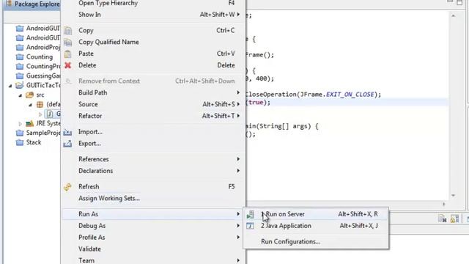Choose Validate menu entry
The width and height of the screenshot is (469, 264).
point(153,249)
